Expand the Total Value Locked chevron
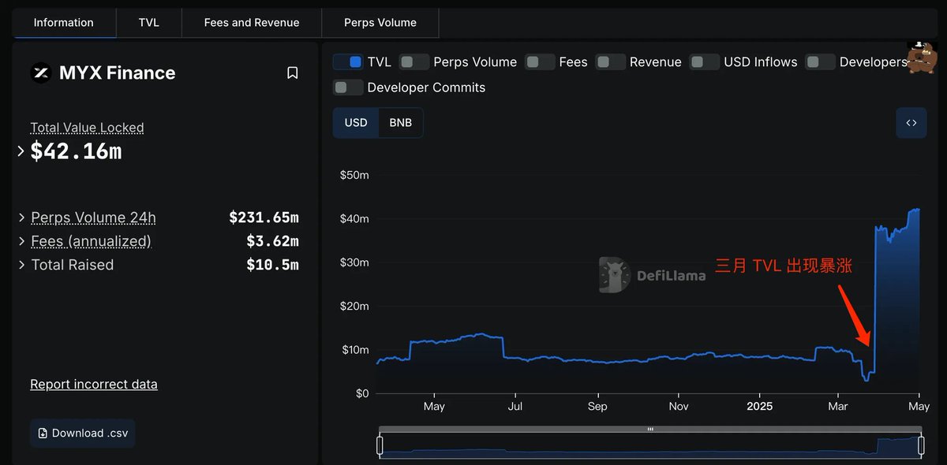The width and height of the screenshot is (947, 465). 21,151
